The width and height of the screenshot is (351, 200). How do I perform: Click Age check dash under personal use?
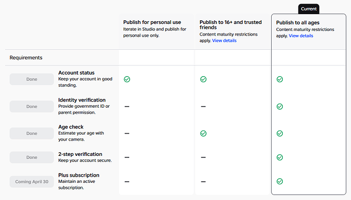click(127, 134)
